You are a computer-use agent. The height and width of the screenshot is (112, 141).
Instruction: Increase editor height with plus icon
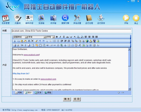tap(119, 92)
